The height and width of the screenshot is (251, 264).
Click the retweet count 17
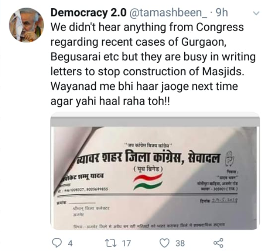(x=126, y=243)
